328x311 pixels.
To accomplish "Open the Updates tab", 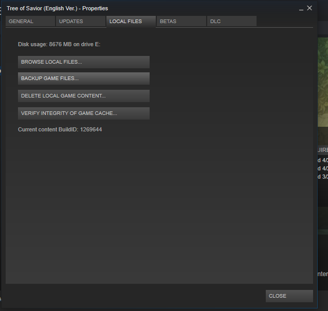I will [x=80, y=22].
